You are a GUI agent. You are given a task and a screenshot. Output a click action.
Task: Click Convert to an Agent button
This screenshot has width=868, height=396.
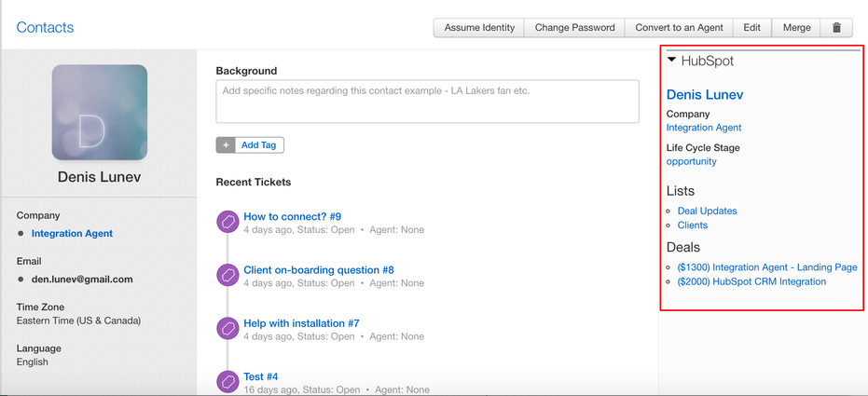680,28
